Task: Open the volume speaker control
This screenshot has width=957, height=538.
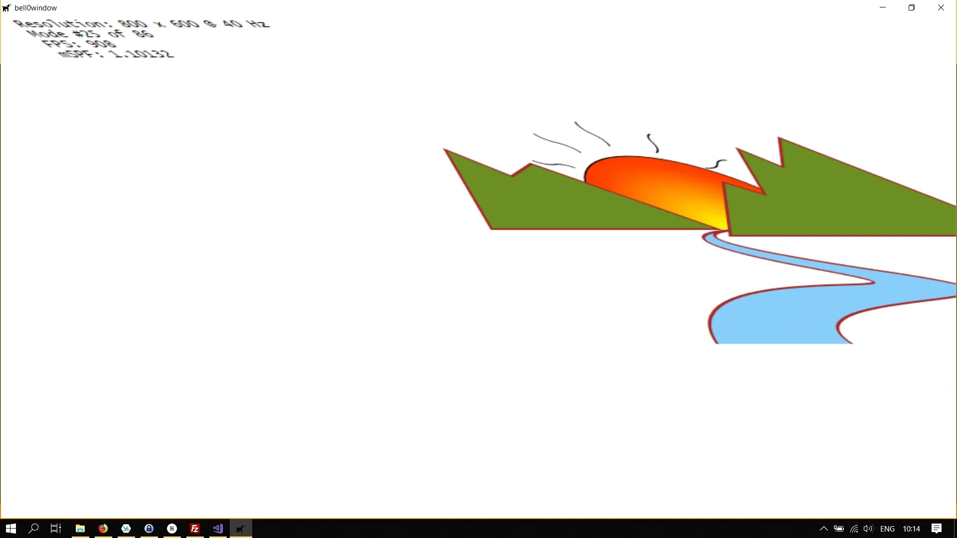Action: [868, 529]
